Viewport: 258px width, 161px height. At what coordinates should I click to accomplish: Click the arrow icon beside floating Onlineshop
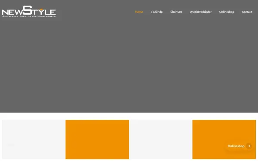[x=249, y=146]
